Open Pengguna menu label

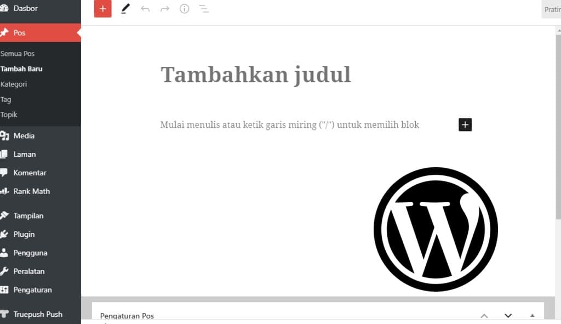pos(31,253)
